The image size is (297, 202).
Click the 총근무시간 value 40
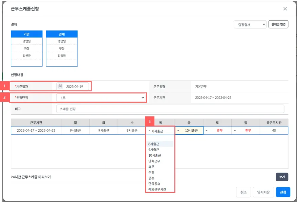point(274,131)
